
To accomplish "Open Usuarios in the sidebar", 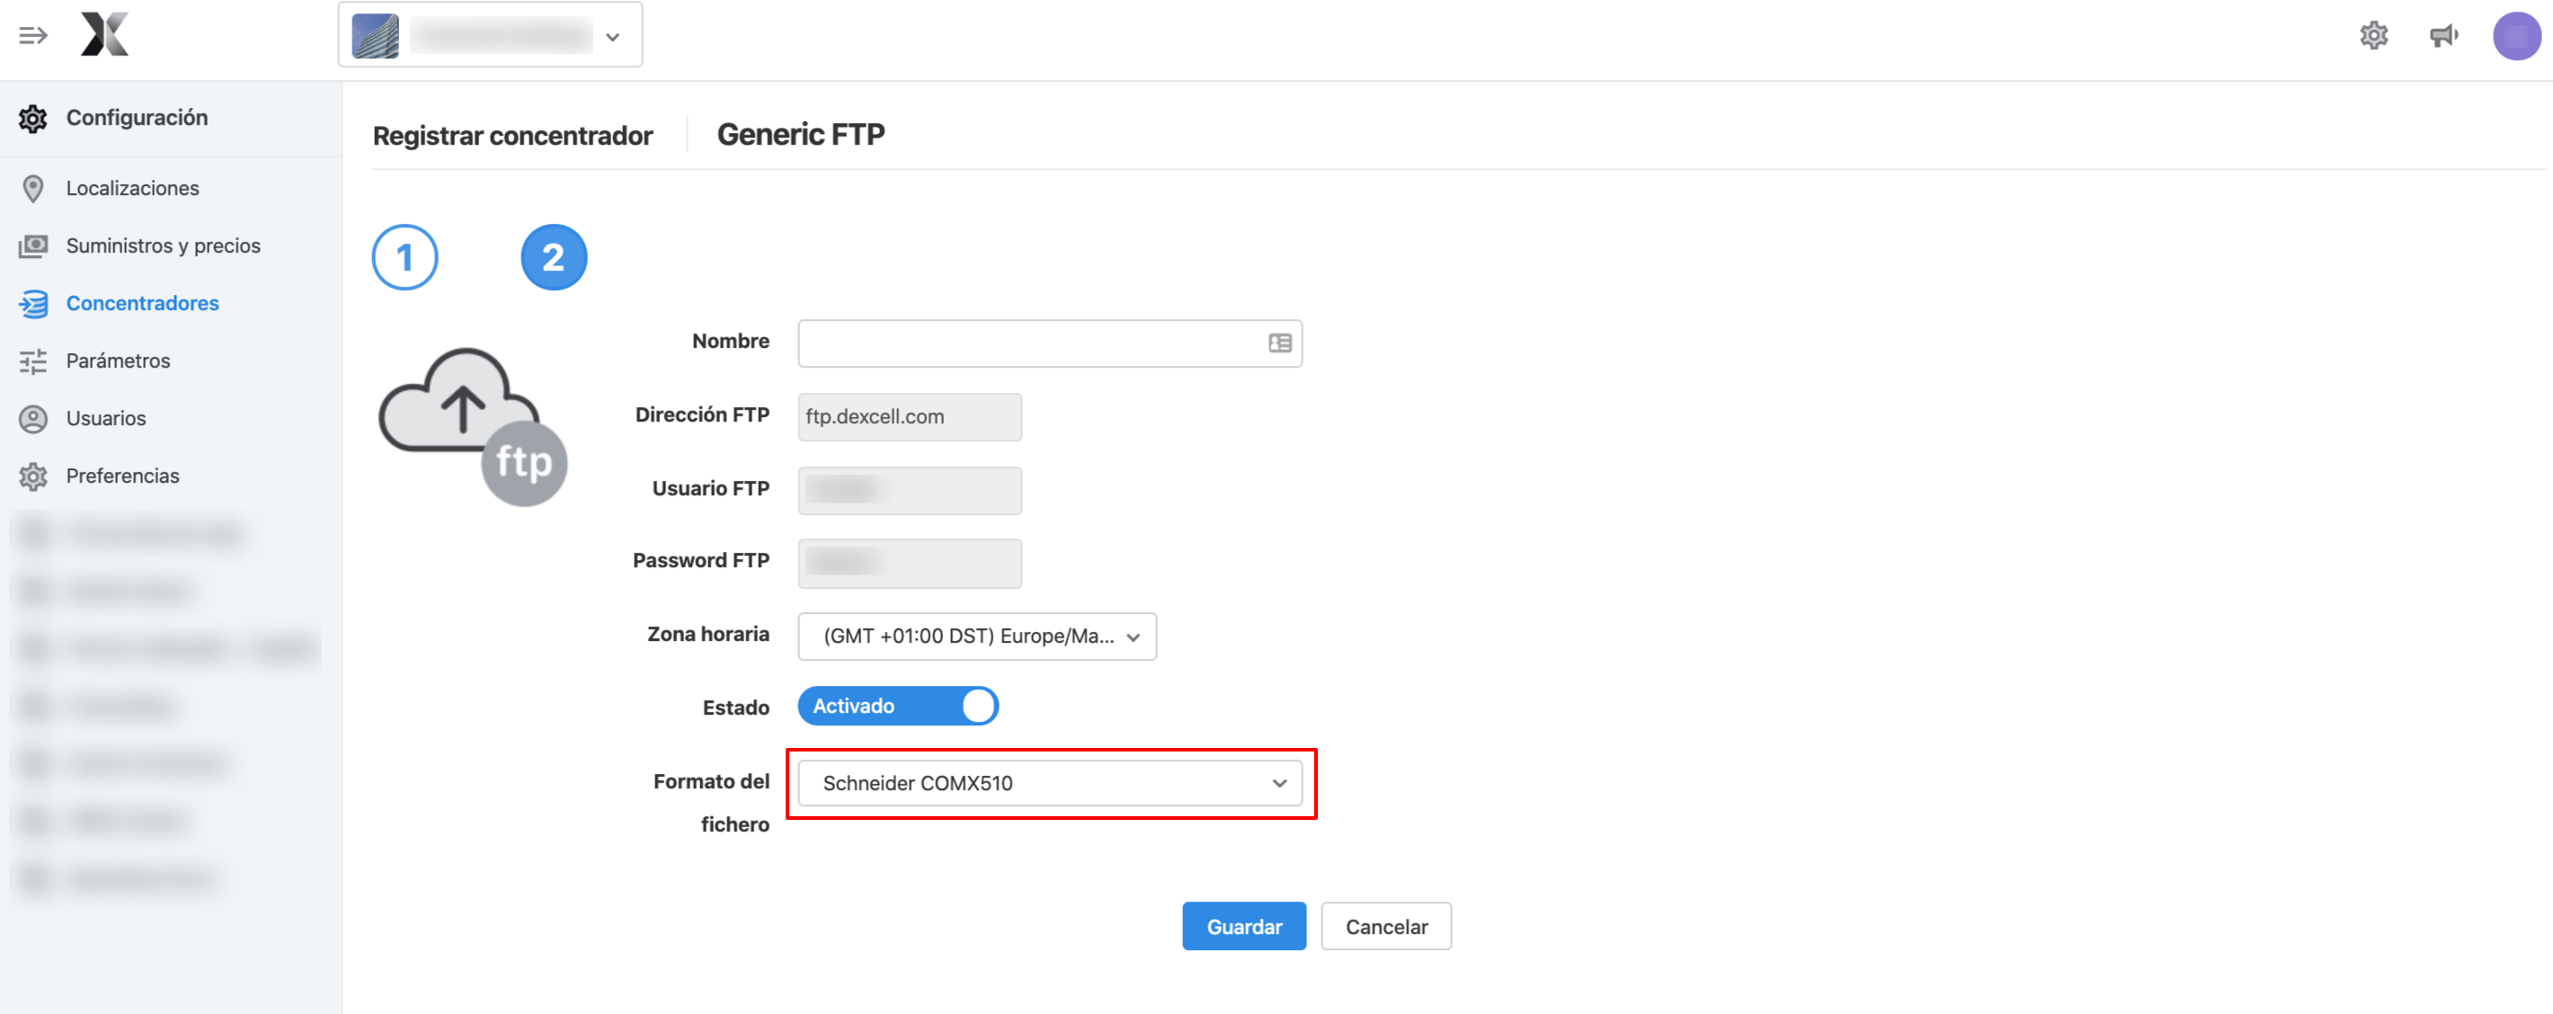I will (105, 418).
